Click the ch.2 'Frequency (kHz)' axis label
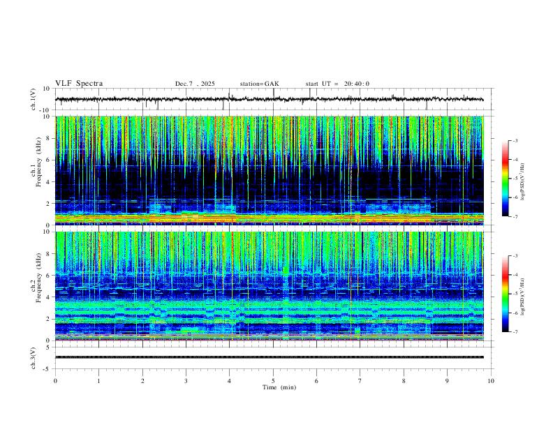 pos(38,278)
